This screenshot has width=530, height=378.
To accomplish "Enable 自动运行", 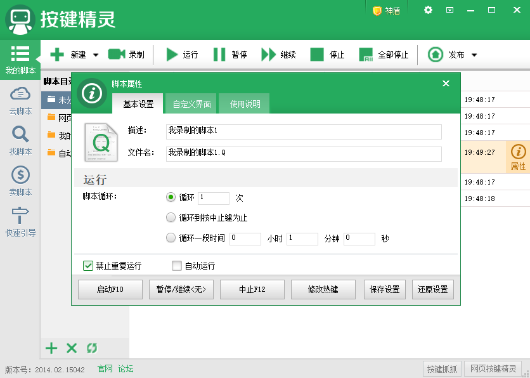I will pyautogui.click(x=176, y=265).
